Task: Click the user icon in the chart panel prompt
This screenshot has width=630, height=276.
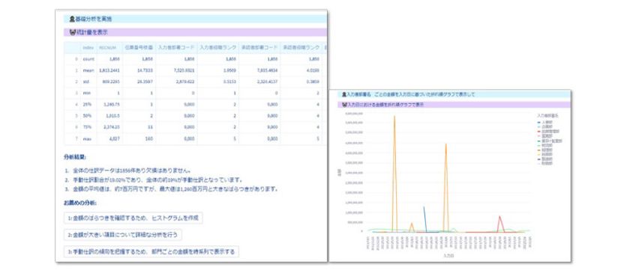Action: pos(344,95)
